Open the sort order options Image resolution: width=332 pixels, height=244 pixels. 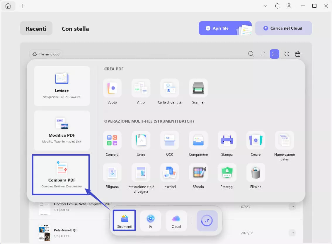tap(263, 54)
